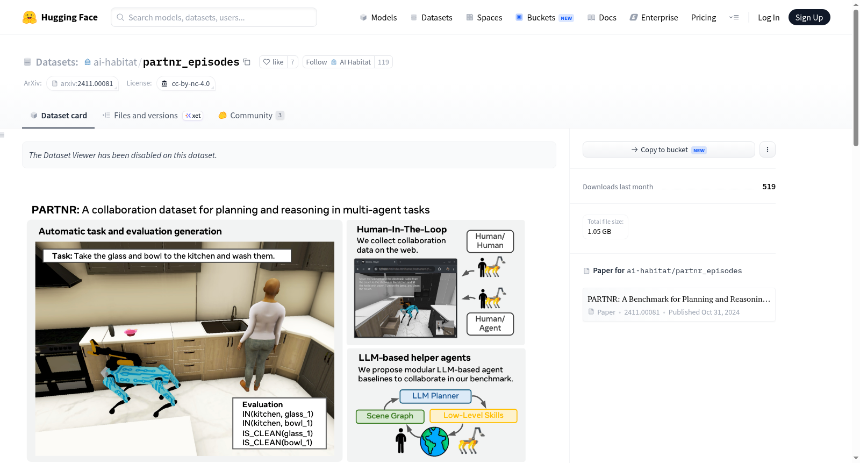Click the Dataset Viewer disabled notice
This screenshot has height=463, width=860.
tap(289, 155)
